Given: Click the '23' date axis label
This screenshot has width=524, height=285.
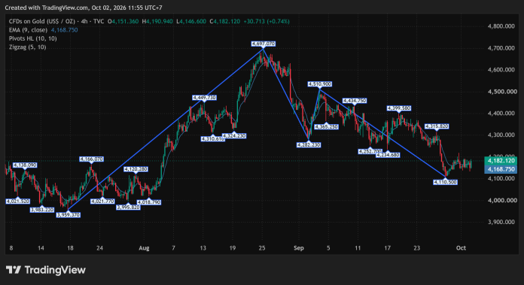Looking at the screenshot, I should [x=416, y=248].
